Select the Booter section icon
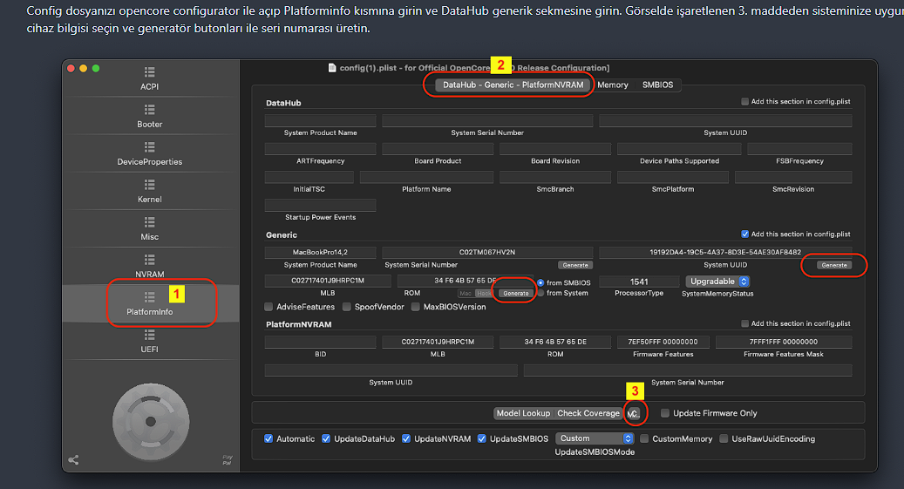This screenshot has width=904, height=489. coord(149,110)
